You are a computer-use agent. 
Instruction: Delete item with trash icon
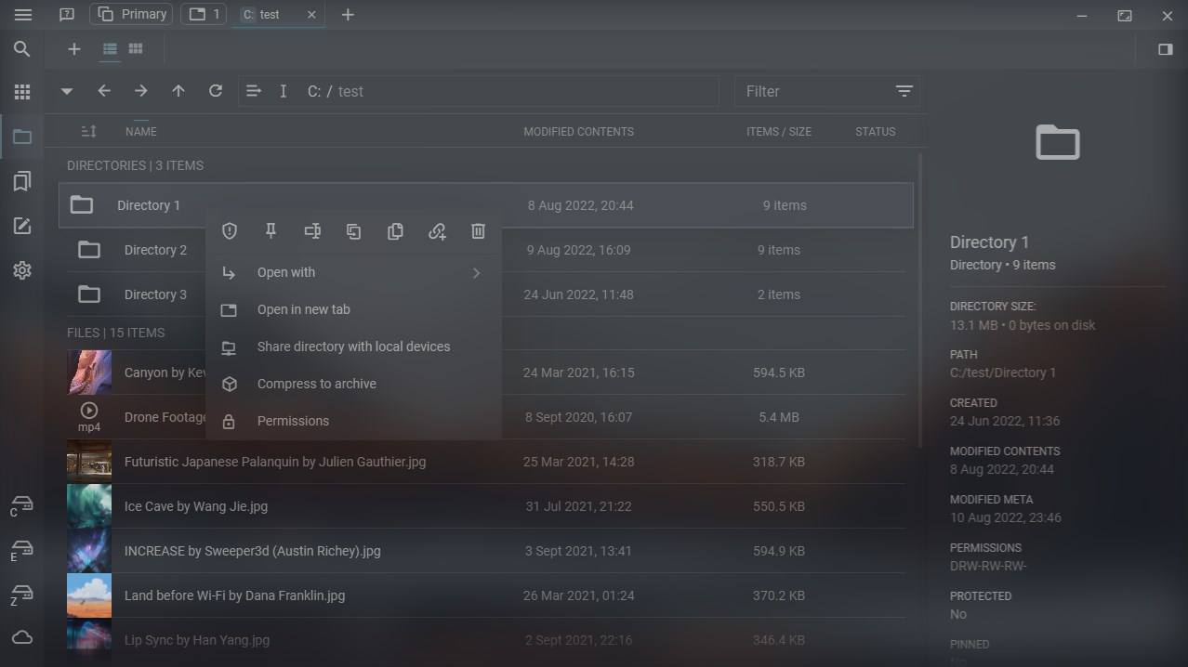[x=478, y=231]
